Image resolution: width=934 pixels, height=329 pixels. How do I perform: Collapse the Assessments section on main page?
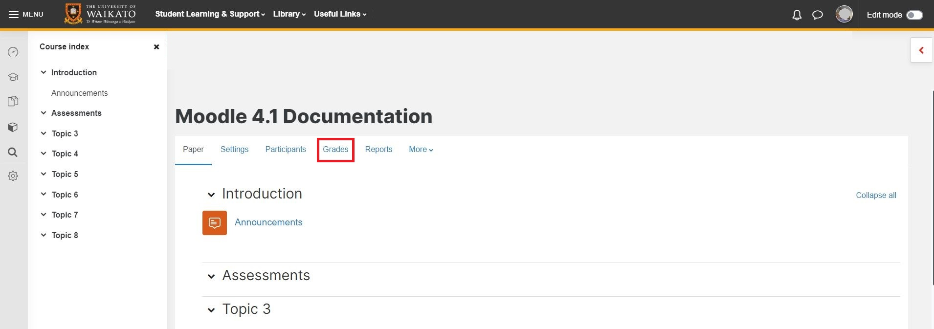click(x=211, y=277)
